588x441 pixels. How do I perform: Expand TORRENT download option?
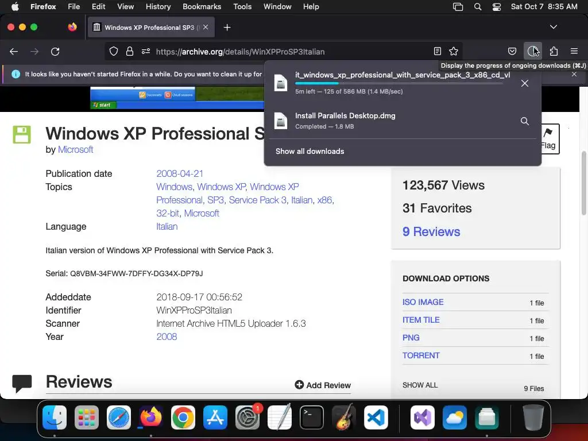421,355
